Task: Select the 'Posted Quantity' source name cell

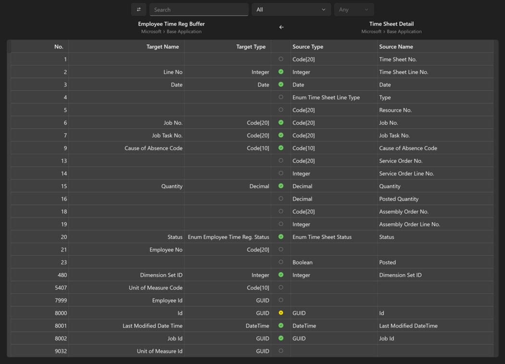Action: point(435,199)
